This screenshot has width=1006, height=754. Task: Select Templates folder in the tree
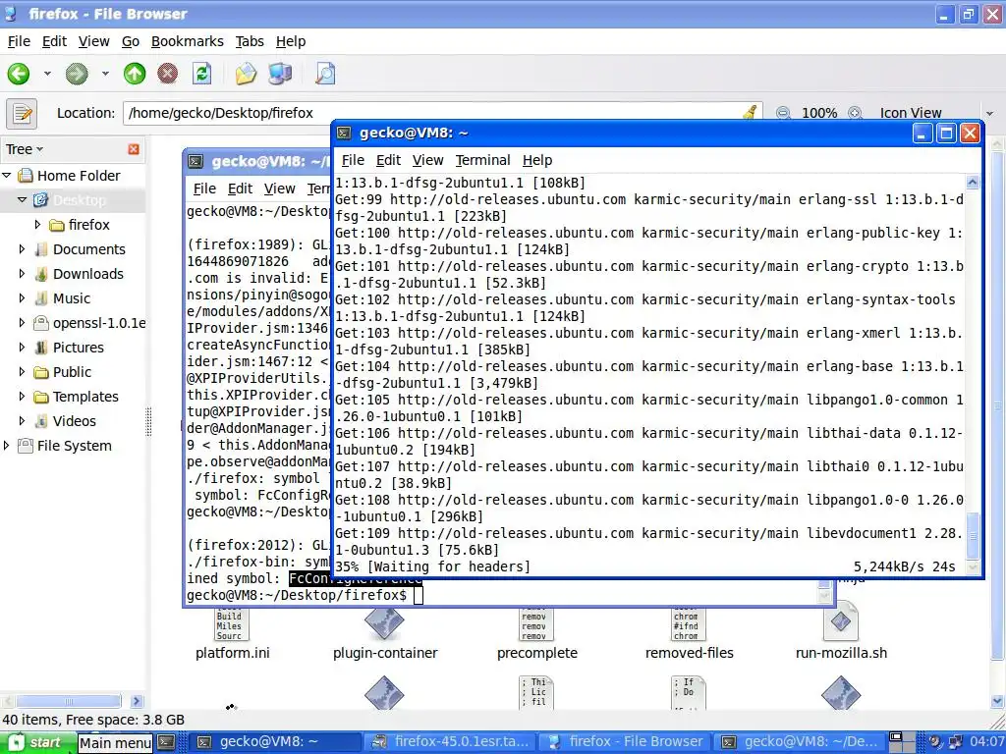pos(85,397)
